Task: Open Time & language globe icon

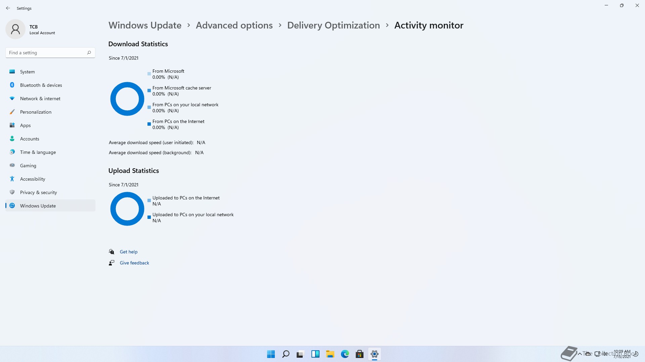Action: point(12,152)
